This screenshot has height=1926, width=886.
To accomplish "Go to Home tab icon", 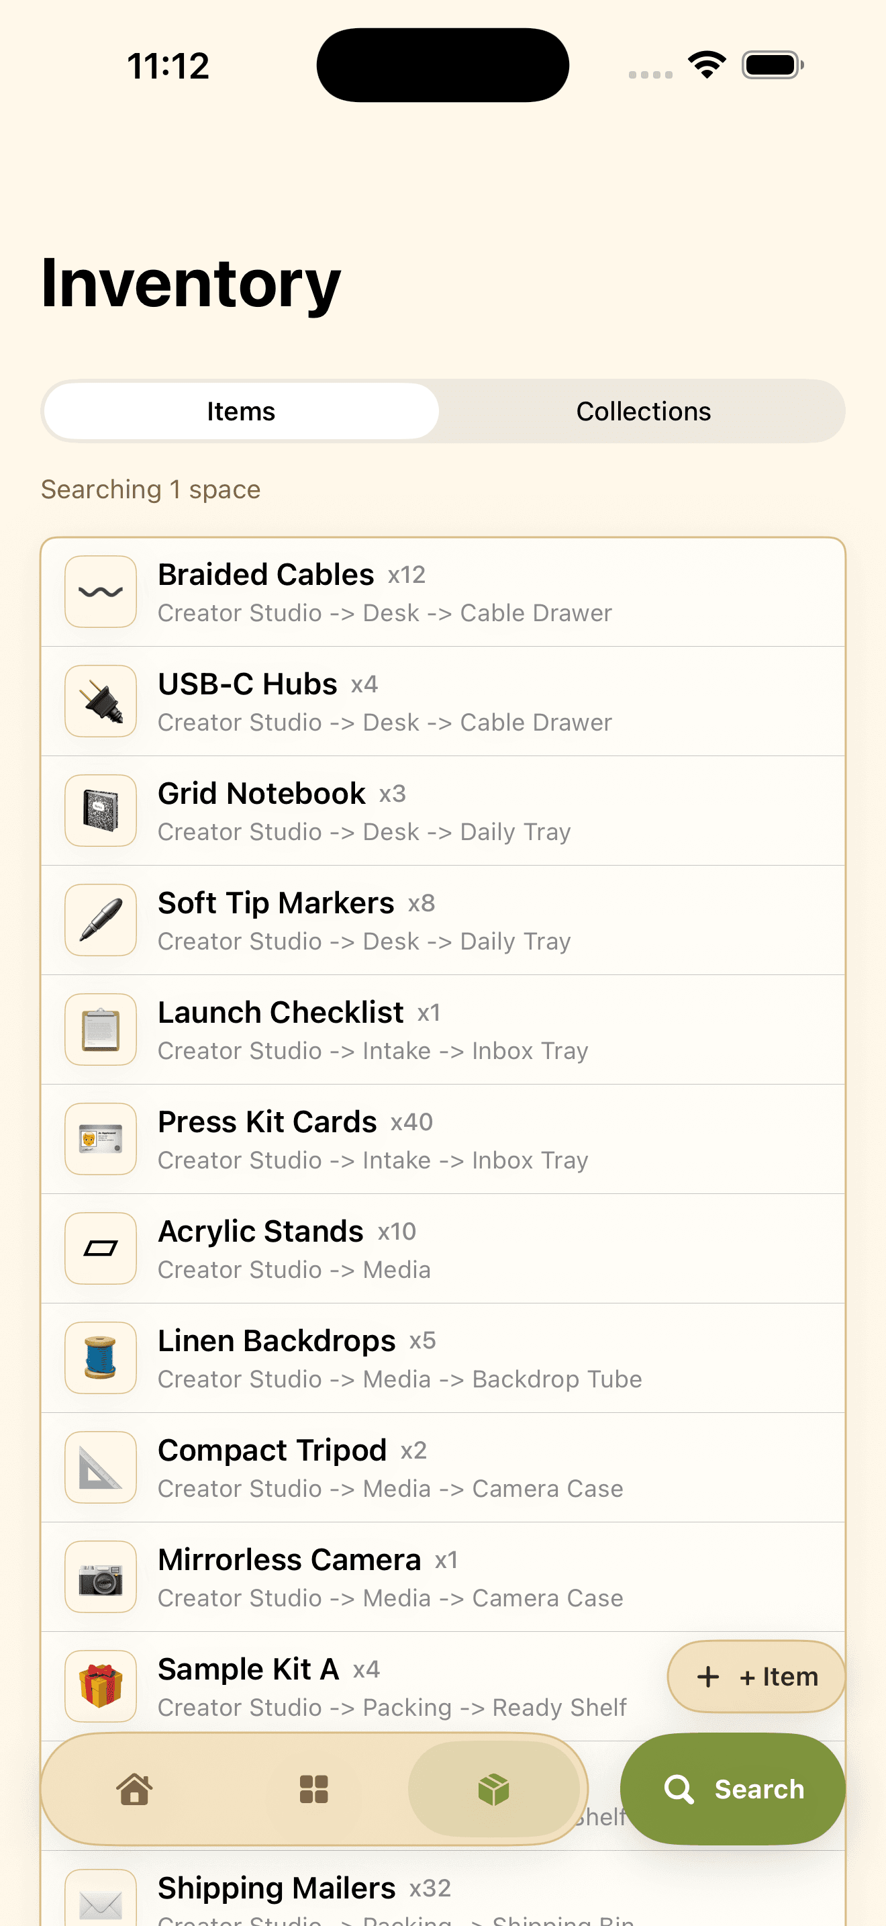I will pos(134,1789).
